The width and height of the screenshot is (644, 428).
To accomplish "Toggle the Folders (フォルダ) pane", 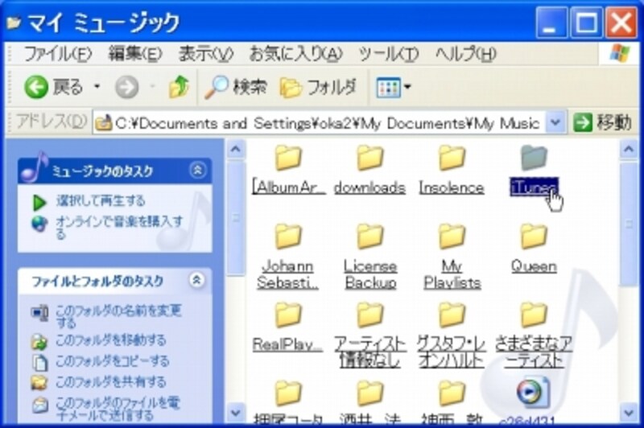I will pos(318,88).
